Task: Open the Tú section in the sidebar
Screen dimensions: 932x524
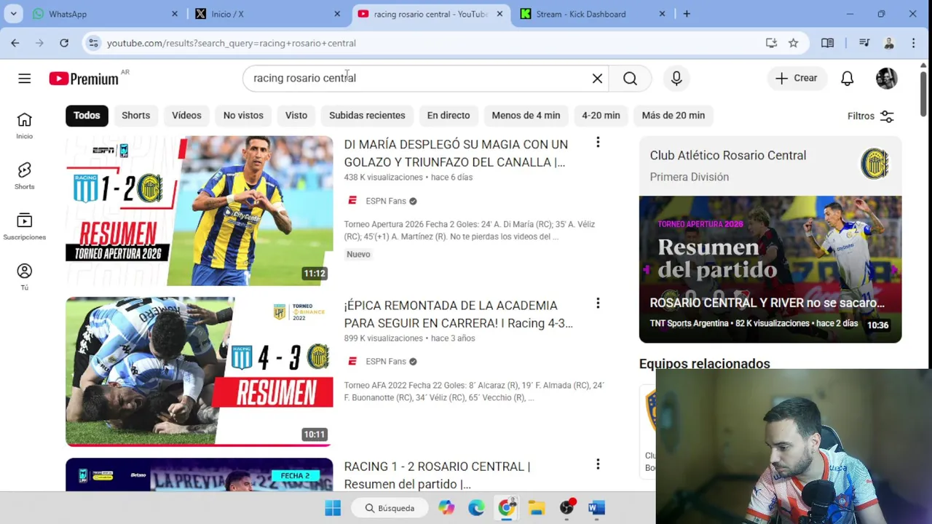Action: 24,277
